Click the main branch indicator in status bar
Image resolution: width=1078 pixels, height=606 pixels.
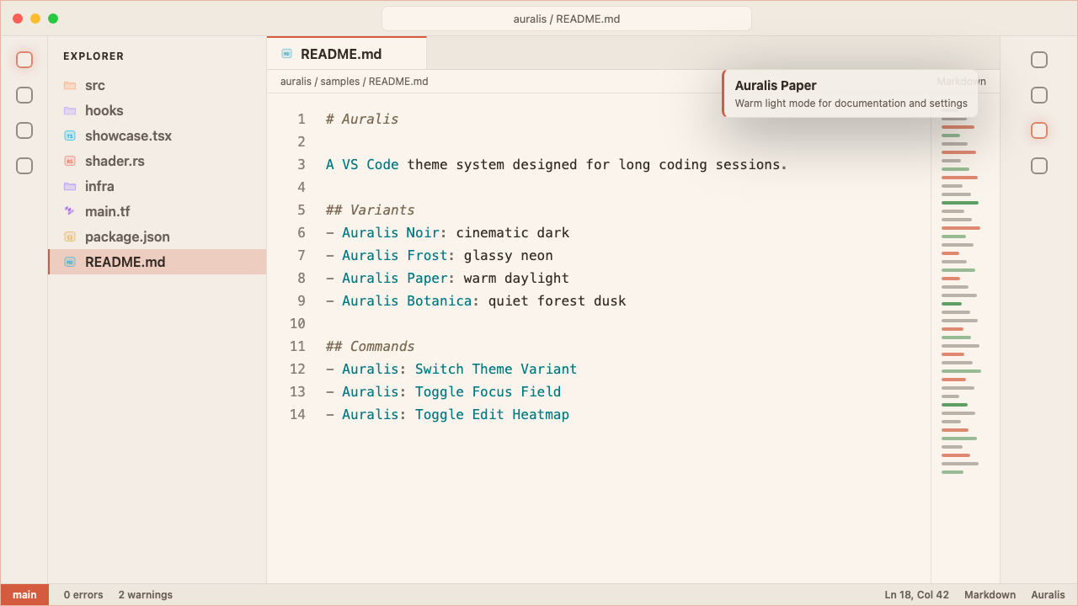(24, 595)
